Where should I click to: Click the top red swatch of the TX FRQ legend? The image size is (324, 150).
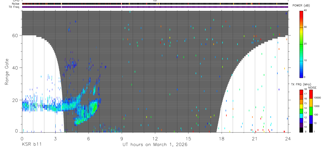tap(301, 92)
